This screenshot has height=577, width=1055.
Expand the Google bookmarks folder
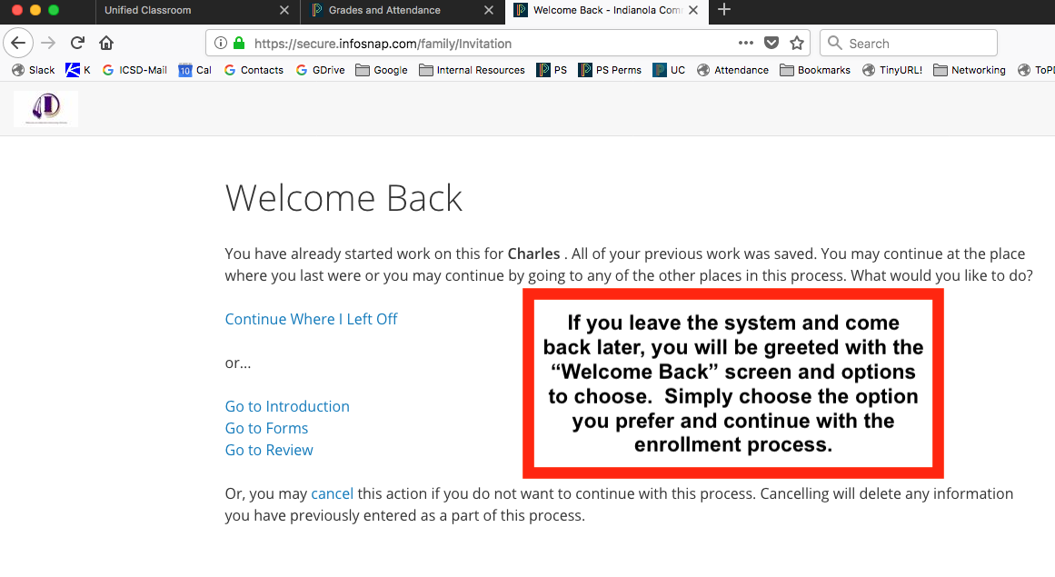[x=382, y=70]
